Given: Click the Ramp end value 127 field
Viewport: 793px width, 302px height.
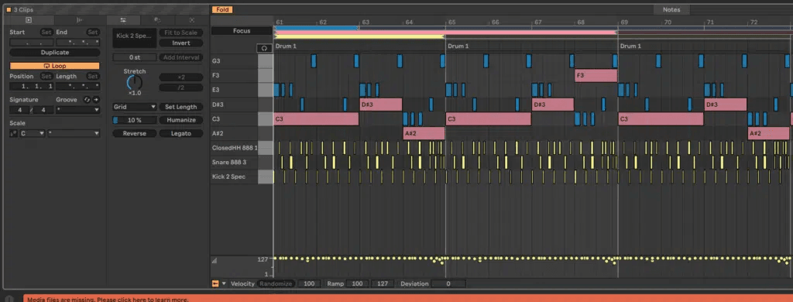Looking at the screenshot, I should click(x=383, y=283).
